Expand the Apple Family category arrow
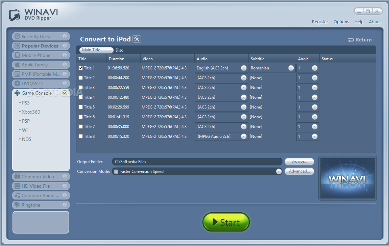This screenshot has width=389, height=246. point(65,65)
